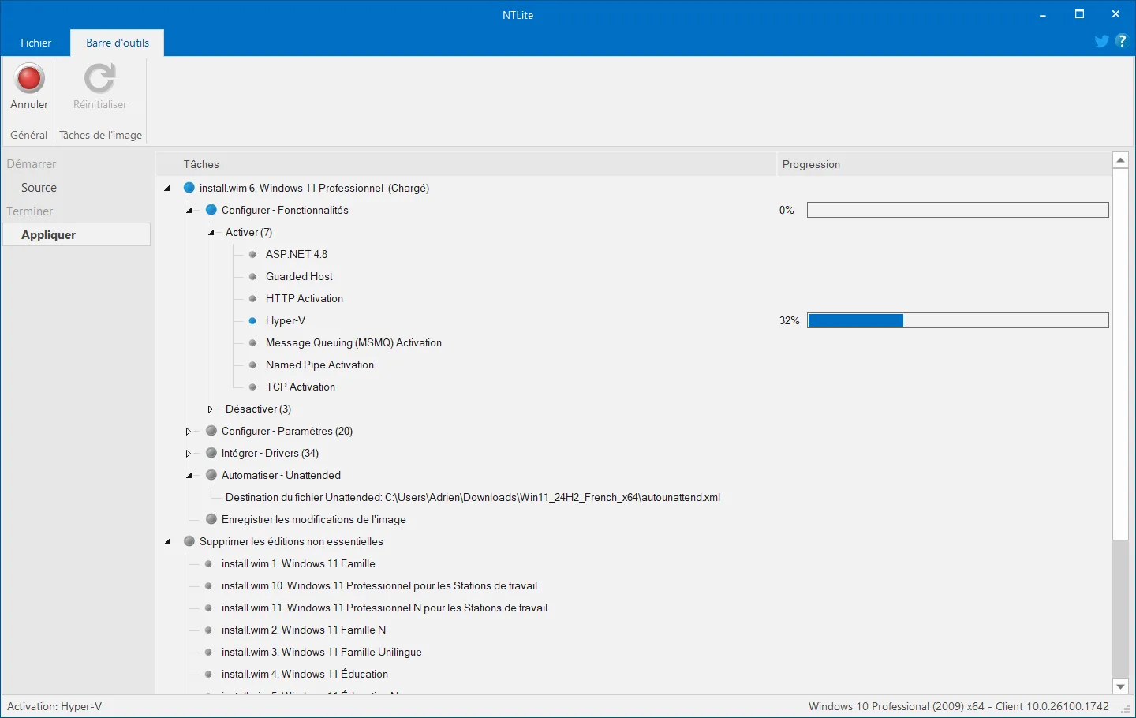This screenshot has height=718, width=1136.
Task: Click the scroll up arrow of task list
Action: click(1120, 160)
